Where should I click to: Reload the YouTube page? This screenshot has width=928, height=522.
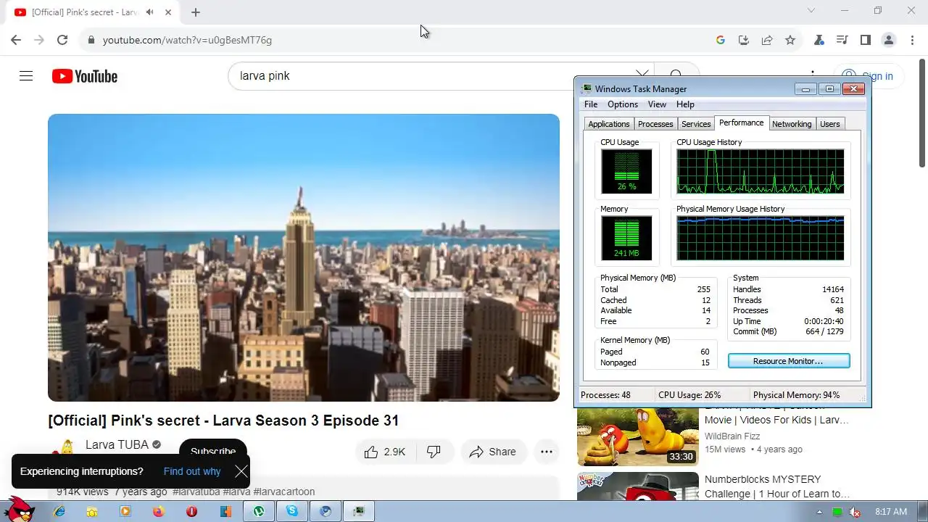point(62,40)
